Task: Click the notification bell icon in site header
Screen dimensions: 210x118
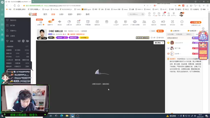Action: pos(169,13)
